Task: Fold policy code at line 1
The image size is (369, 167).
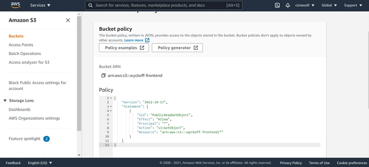Action: point(111,98)
